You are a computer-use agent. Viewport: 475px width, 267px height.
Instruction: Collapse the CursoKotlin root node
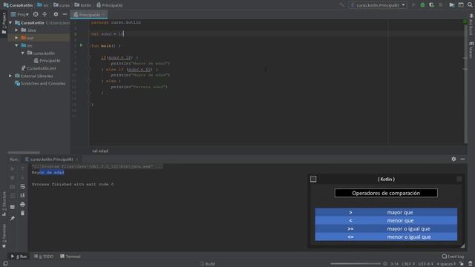(x=10, y=23)
